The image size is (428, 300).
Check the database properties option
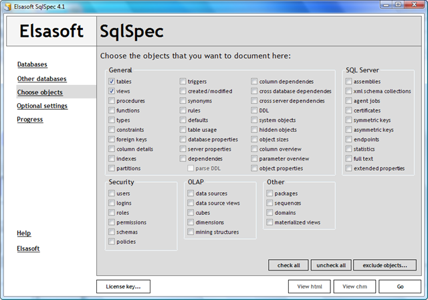pos(183,139)
